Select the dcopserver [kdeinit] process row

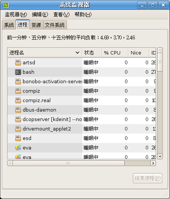click(82, 119)
